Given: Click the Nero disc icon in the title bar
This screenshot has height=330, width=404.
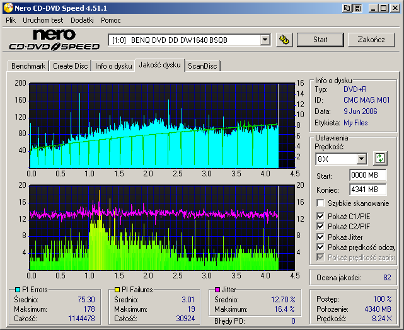Looking at the screenshot, I should pos(8,8).
